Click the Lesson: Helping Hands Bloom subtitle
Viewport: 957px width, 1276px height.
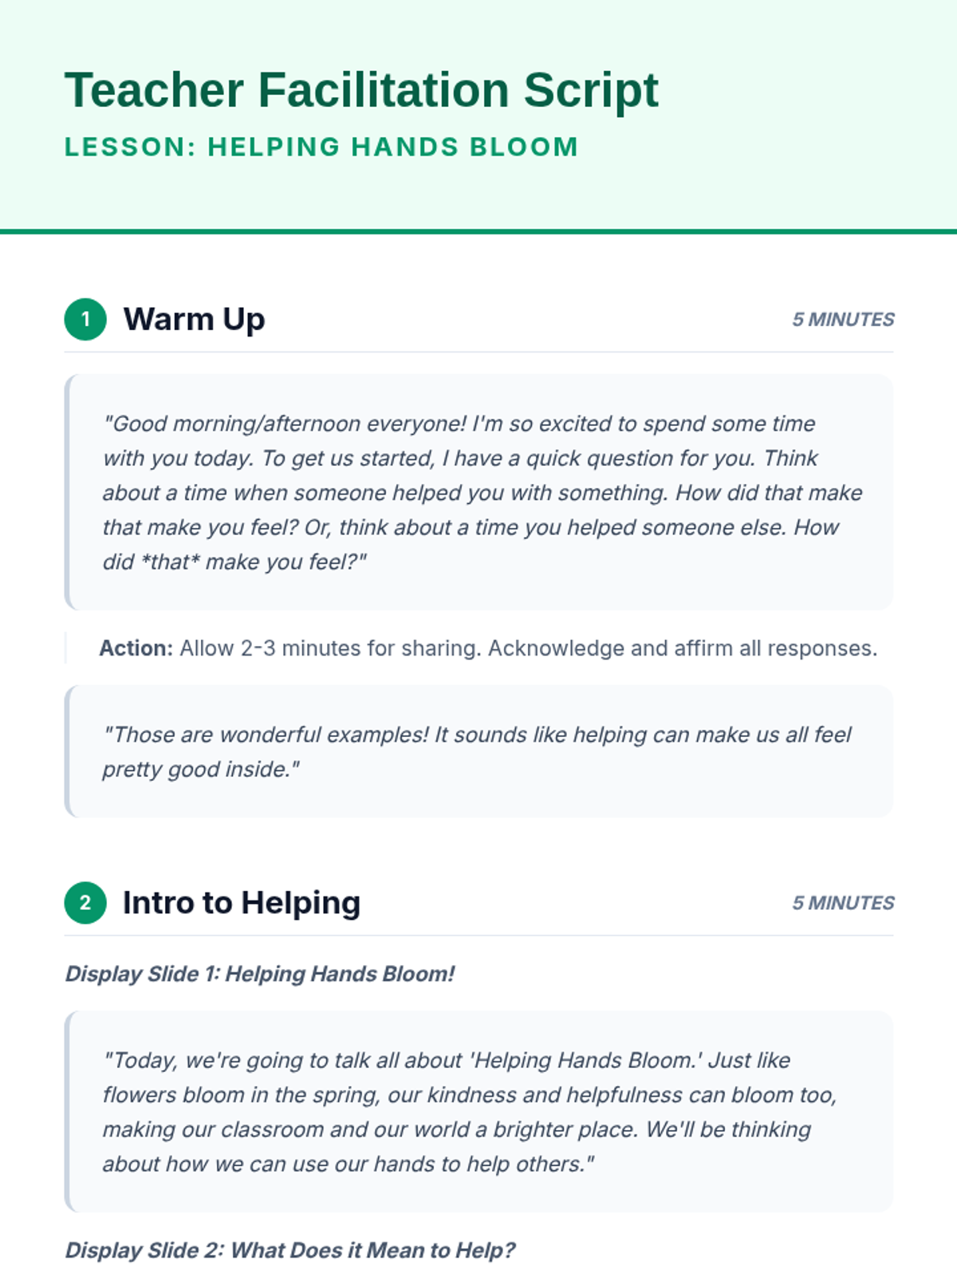pos(321,148)
